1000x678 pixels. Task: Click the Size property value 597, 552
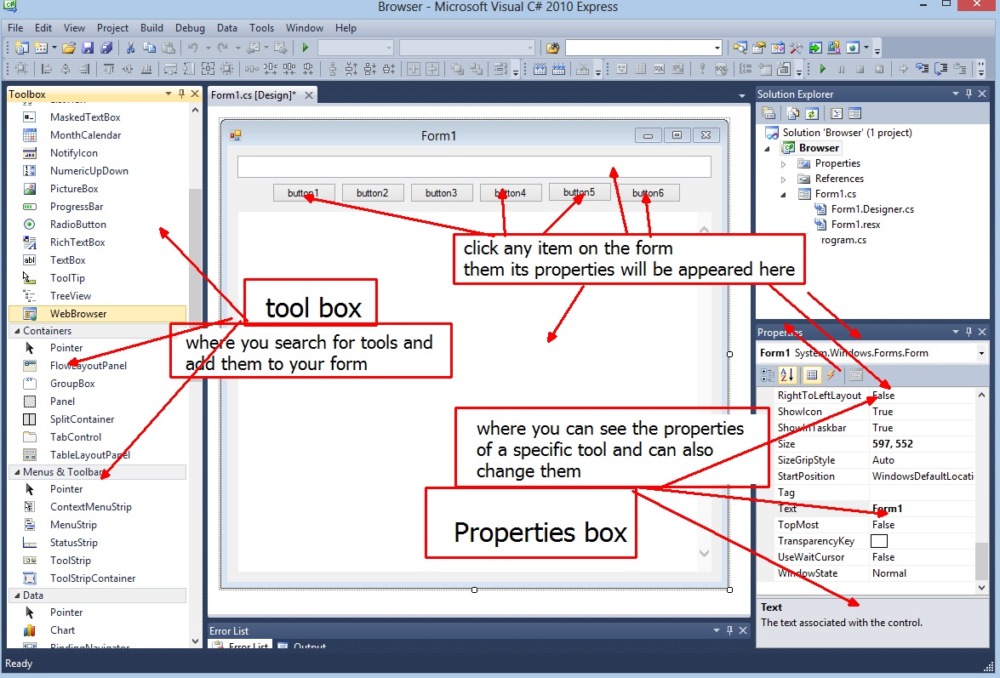892,443
